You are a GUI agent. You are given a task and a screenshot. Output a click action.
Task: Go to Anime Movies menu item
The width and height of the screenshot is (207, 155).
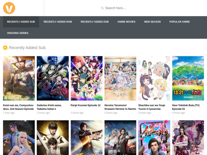point(126,22)
